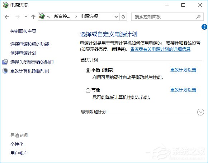Click the search magnifier icon
The width and height of the screenshot is (208, 163).
pyautogui.click(x=198, y=17)
